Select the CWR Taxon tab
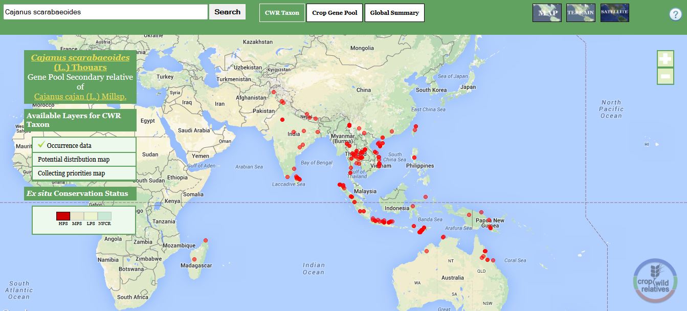 coord(282,13)
